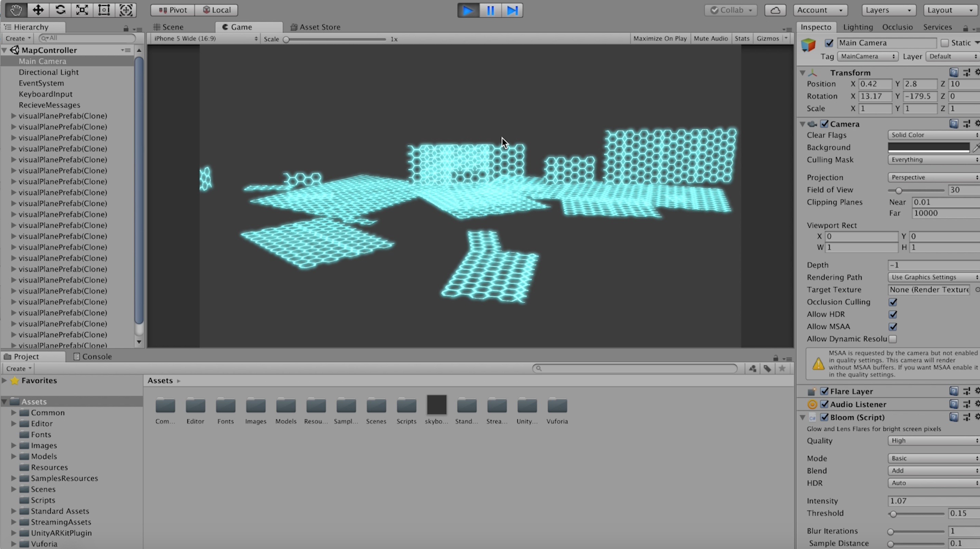Image resolution: width=980 pixels, height=549 pixels.
Task: Click the Transform component gear icon
Action: (x=977, y=72)
